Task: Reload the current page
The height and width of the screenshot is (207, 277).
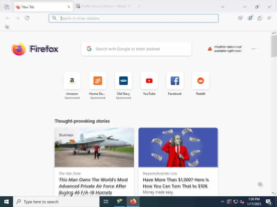Action: click(27, 18)
